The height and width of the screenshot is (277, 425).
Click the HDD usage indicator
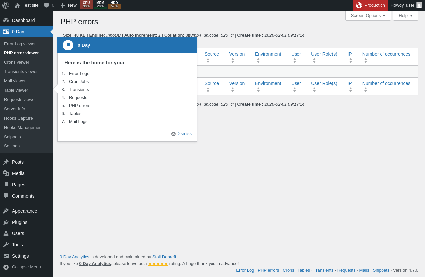[x=114, y=5]
